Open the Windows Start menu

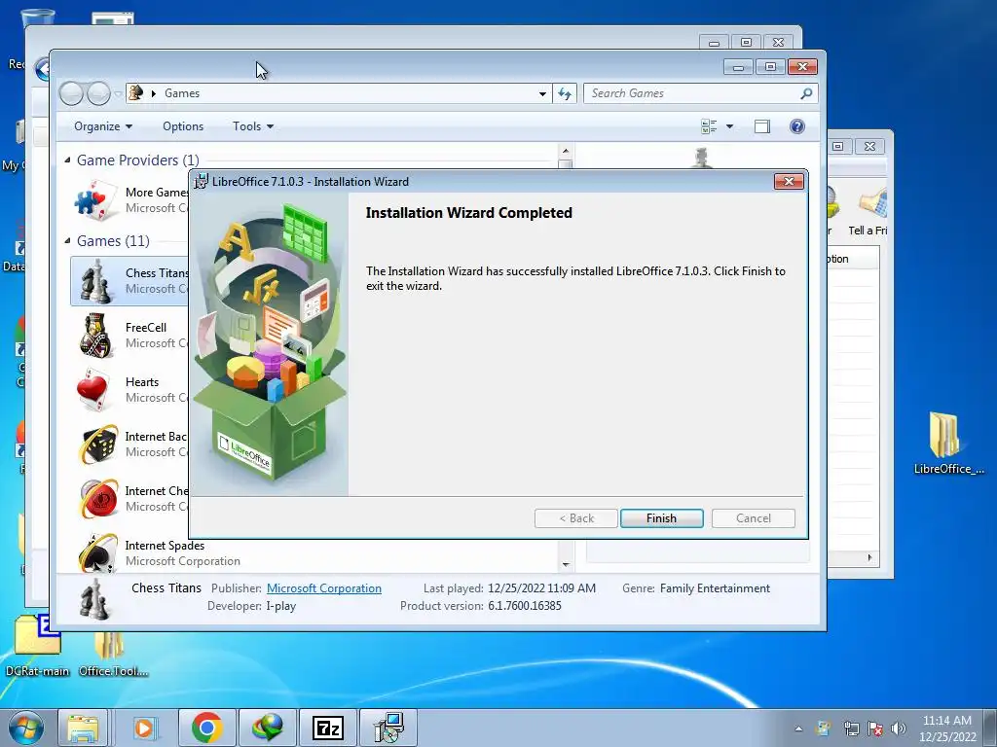click(26, 728)
